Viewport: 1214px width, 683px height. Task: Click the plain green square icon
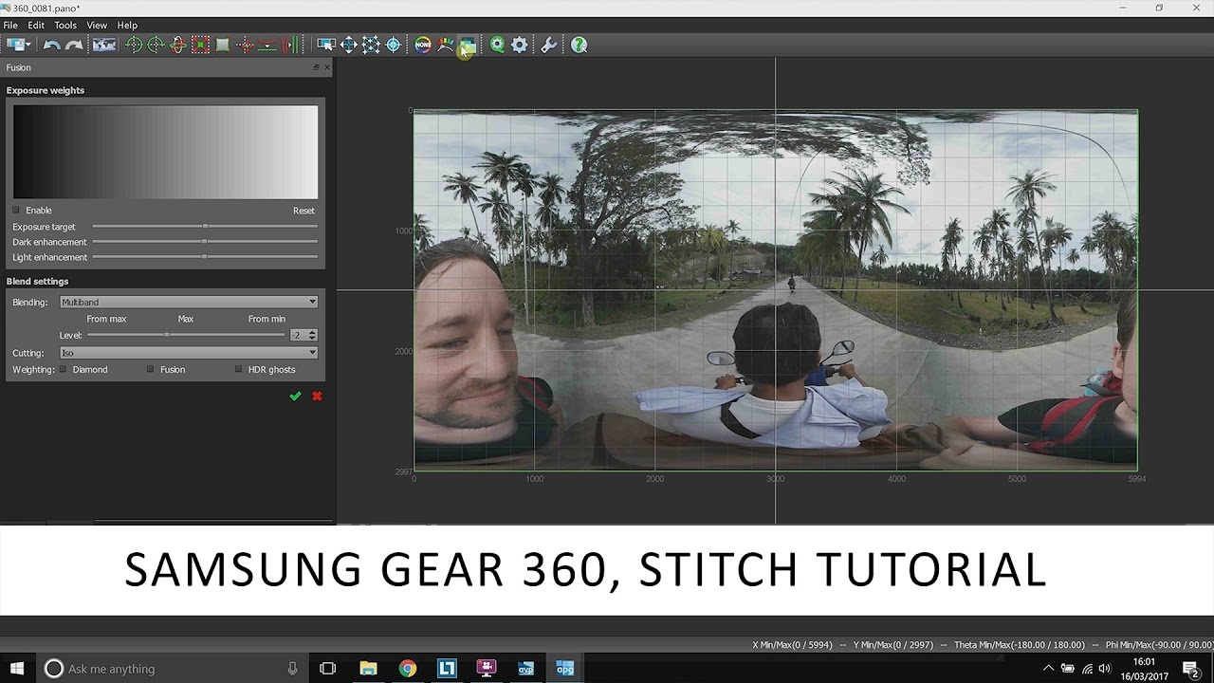click(222, 45)
